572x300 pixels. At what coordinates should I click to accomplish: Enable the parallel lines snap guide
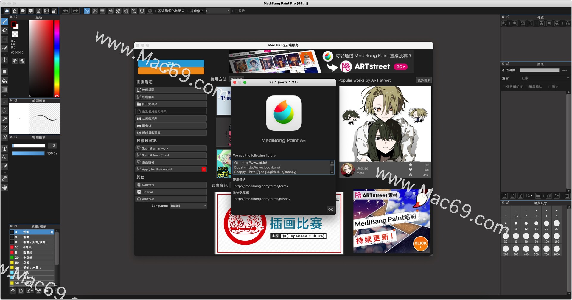click(x=94, y=11)
